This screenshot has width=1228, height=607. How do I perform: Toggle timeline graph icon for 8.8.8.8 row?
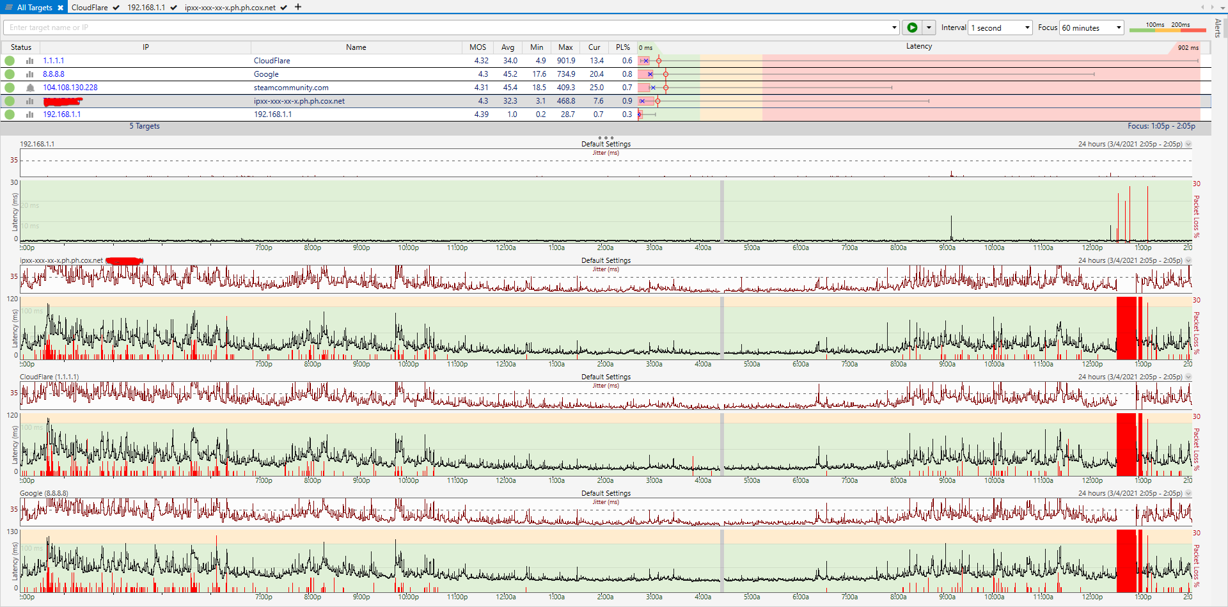click(29, 74)
